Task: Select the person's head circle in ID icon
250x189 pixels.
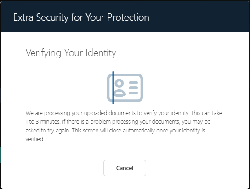Action: tap(119, 83)
